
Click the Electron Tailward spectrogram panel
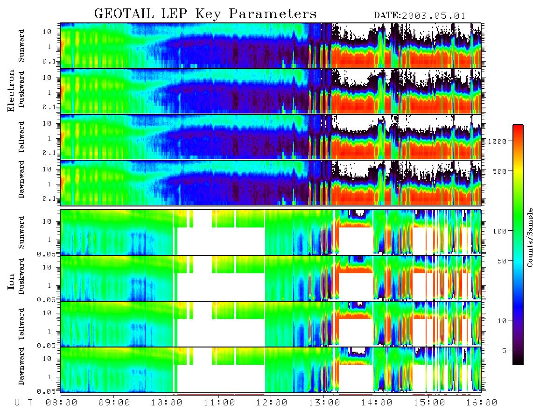click(271, 137)
